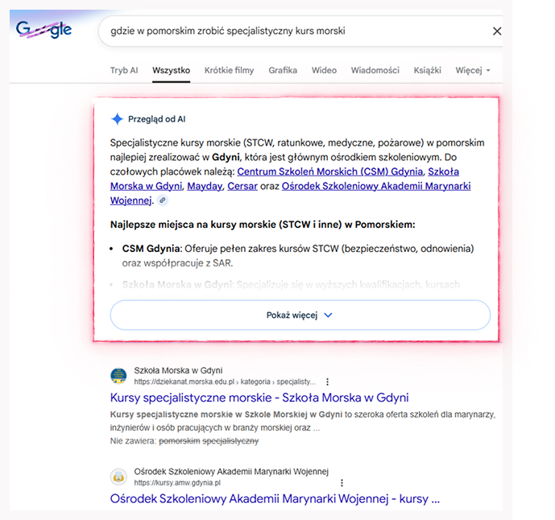Open Centrum Szkoleń Morskich (CSM) Gdynia link
This screenshot has width=555, height=520.
click(x=329, y=171)
